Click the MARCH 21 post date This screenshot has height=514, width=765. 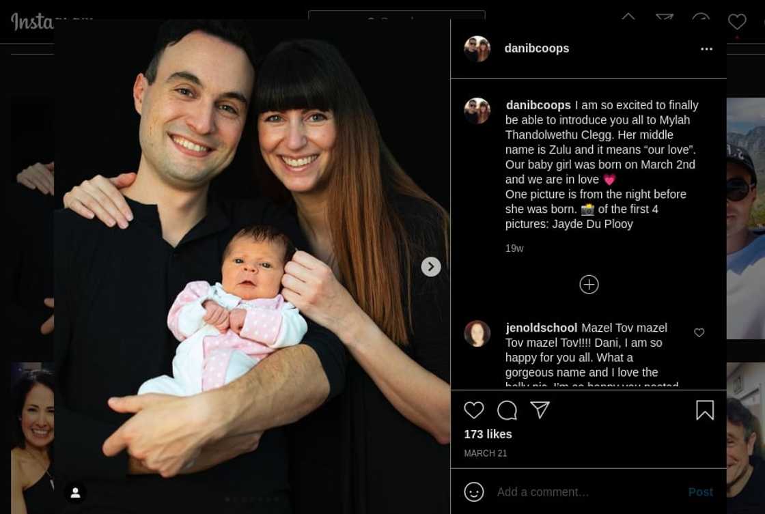[x=486, y=453]
